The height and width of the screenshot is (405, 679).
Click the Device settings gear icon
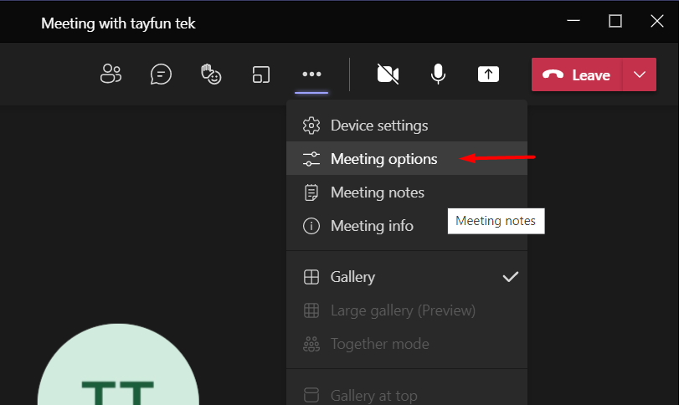[x=311, y=126]
